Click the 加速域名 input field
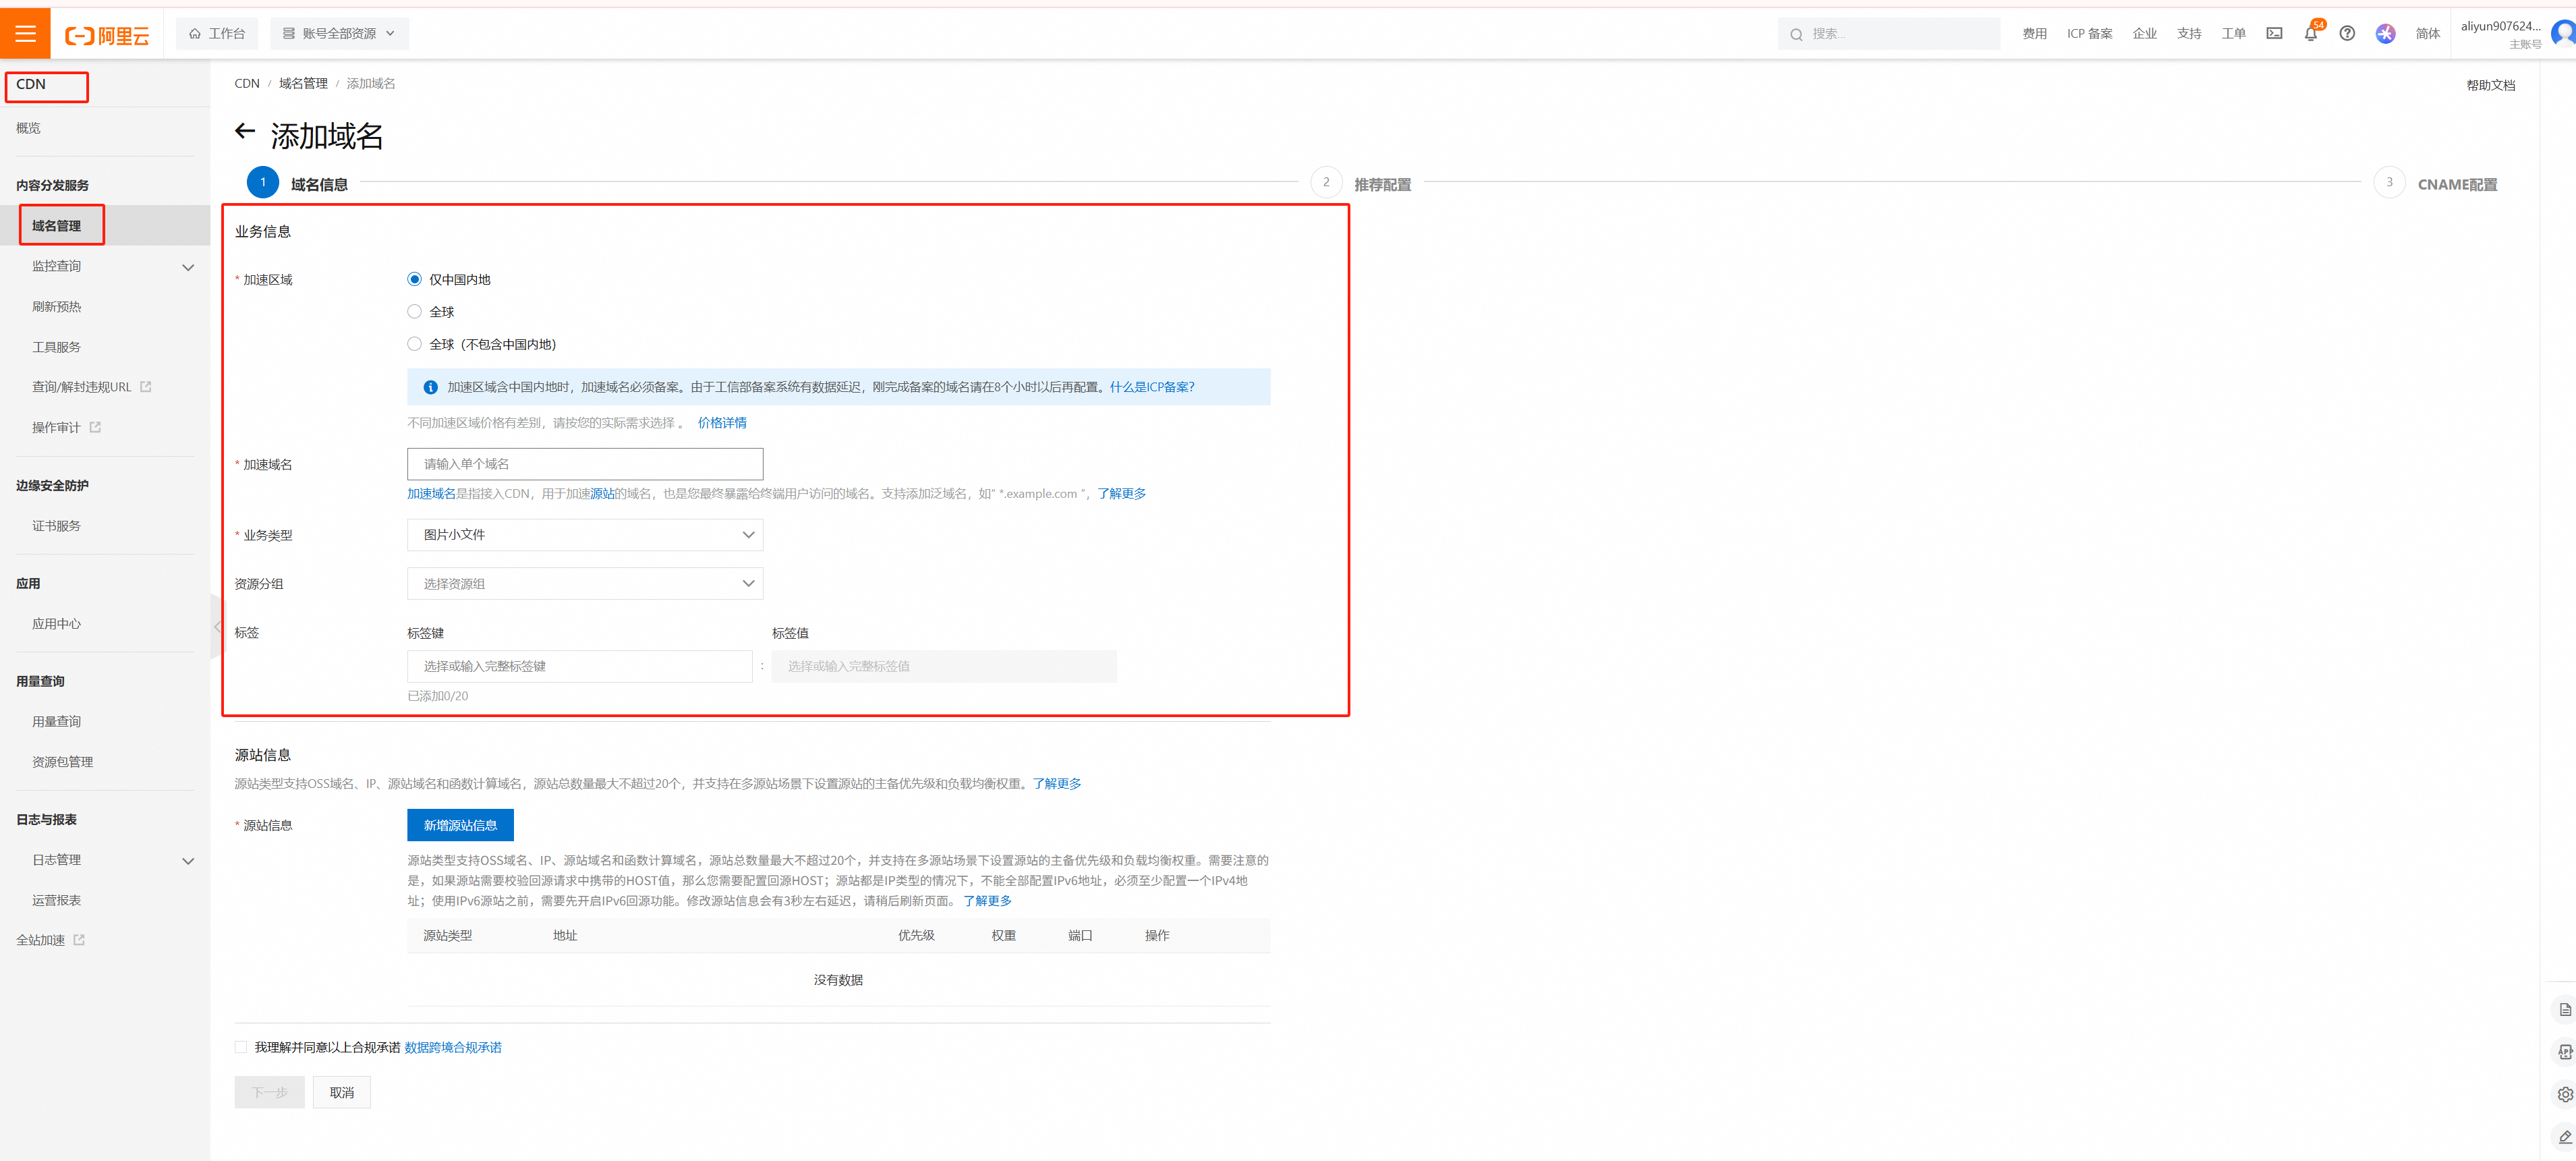 click(x=585, y=464)
